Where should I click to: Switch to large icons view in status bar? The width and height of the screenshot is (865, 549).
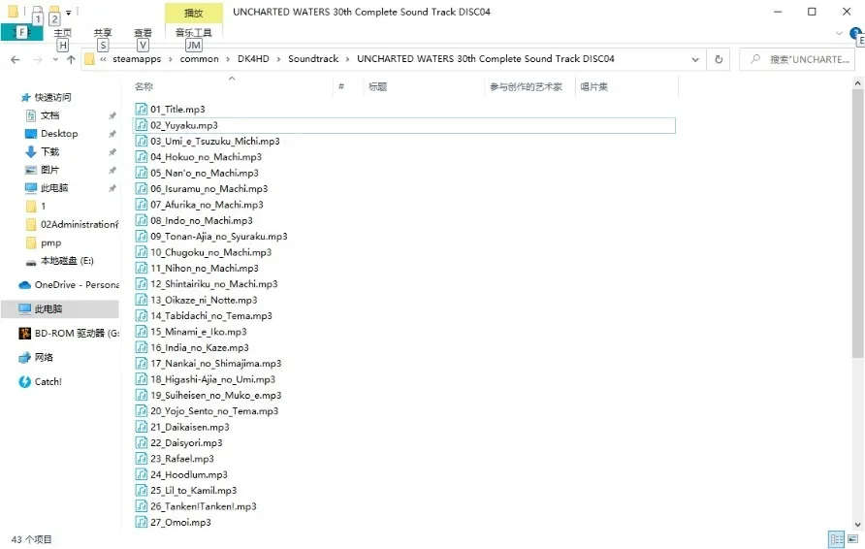pos(852,539)
